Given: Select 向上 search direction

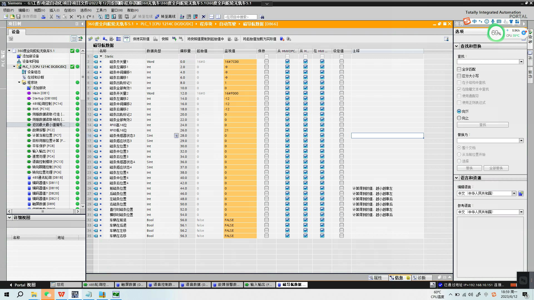Looking at the screenshot, I should click(x=459, y=118).
